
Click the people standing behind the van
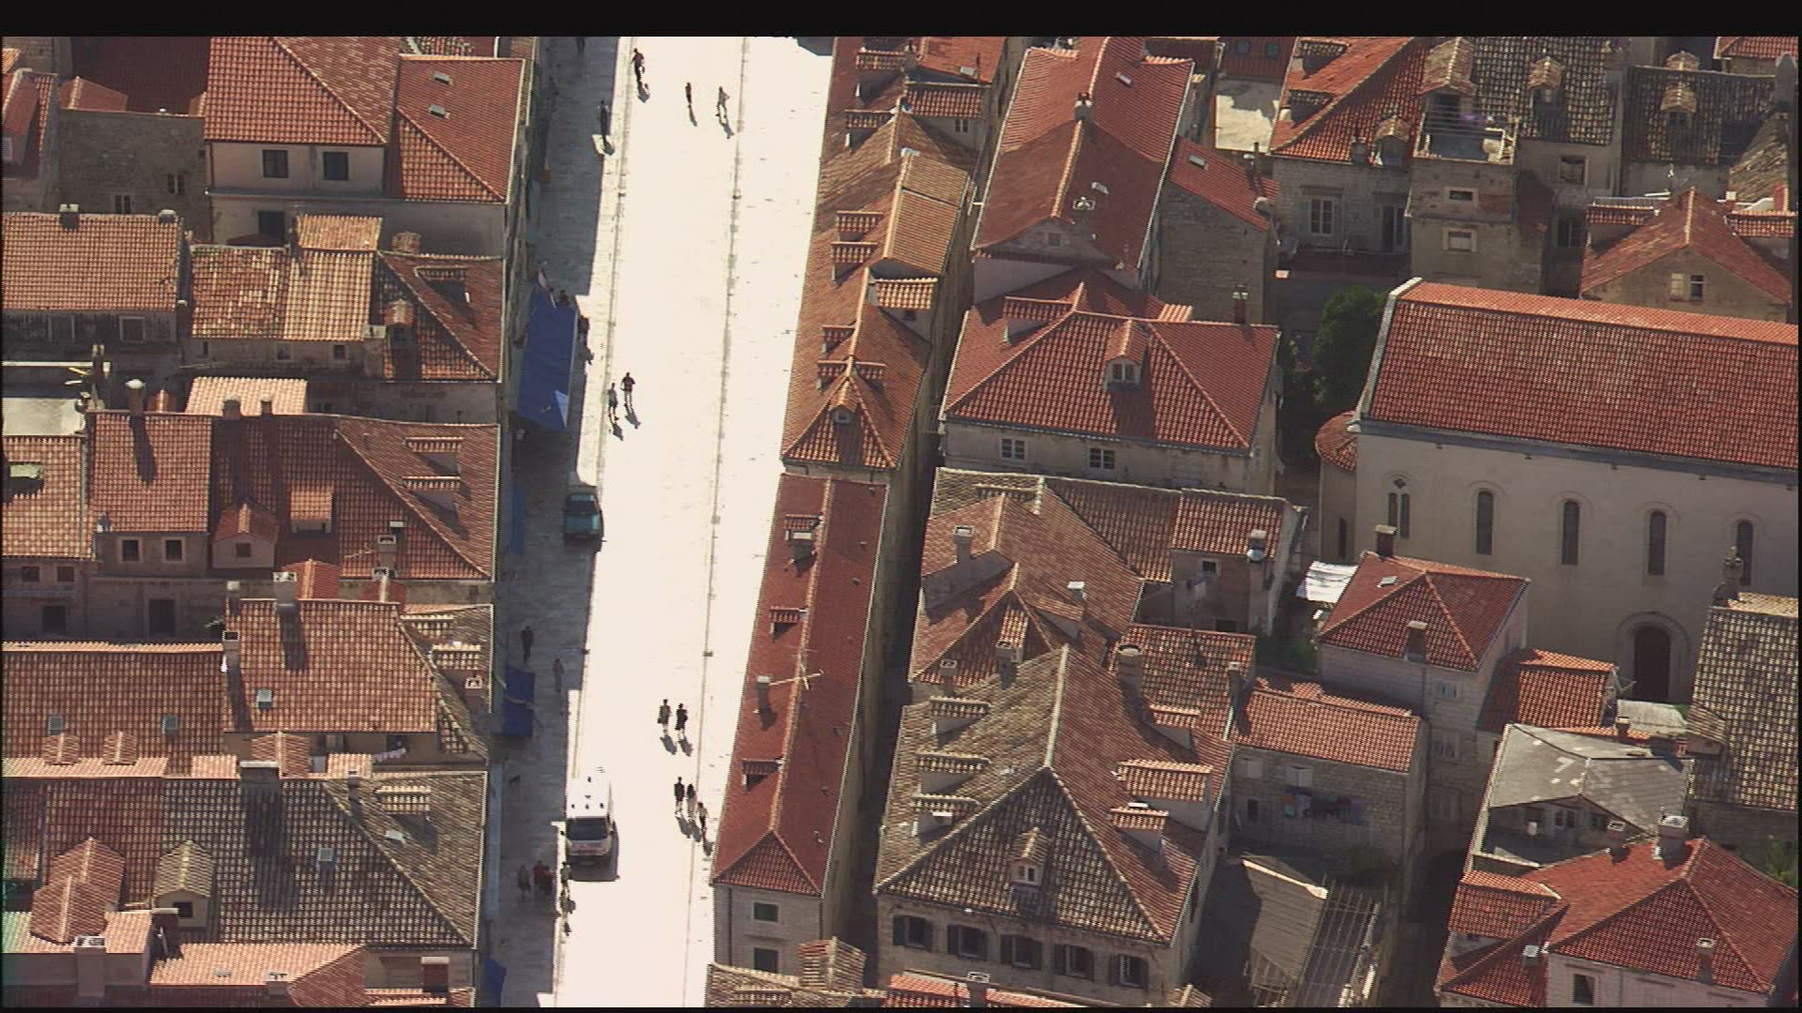(535, 879)
